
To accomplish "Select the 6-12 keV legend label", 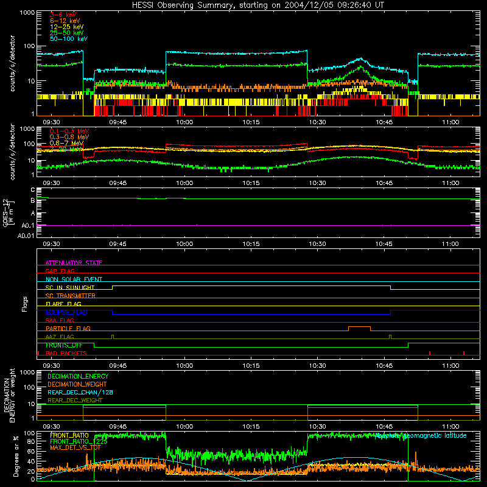I will (65, 21).
